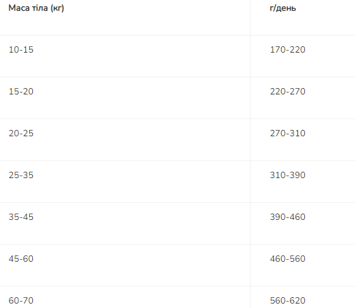
Task: Click the '(кг)' unit in the header
Action: click(58, 8)
